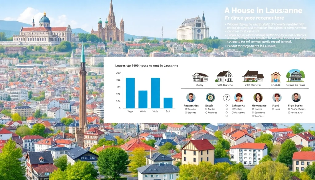Select the Chabile person-in-house icon
315x180 pixels.
(276, 77)
